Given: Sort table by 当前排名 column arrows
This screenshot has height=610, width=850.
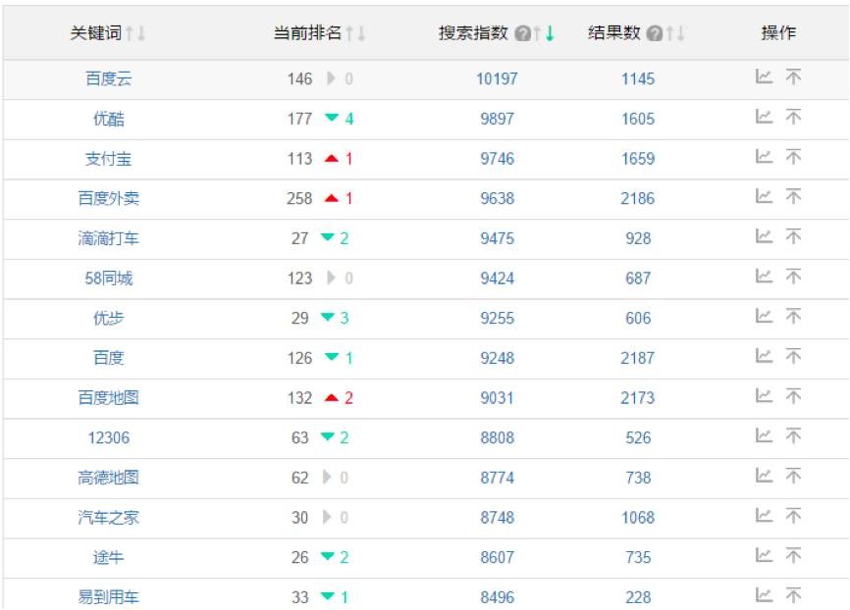Looking at the screenshot, I should pos(355,33).
